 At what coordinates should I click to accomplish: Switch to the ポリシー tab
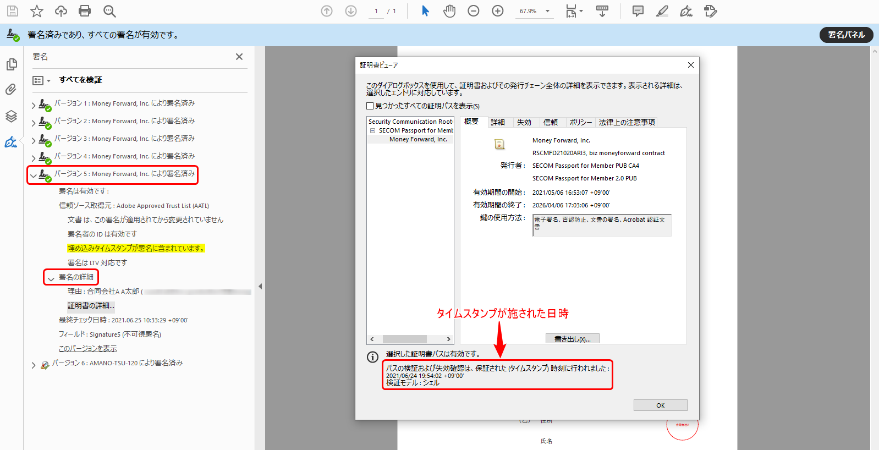pyautogui.click(x=581, y=122)
